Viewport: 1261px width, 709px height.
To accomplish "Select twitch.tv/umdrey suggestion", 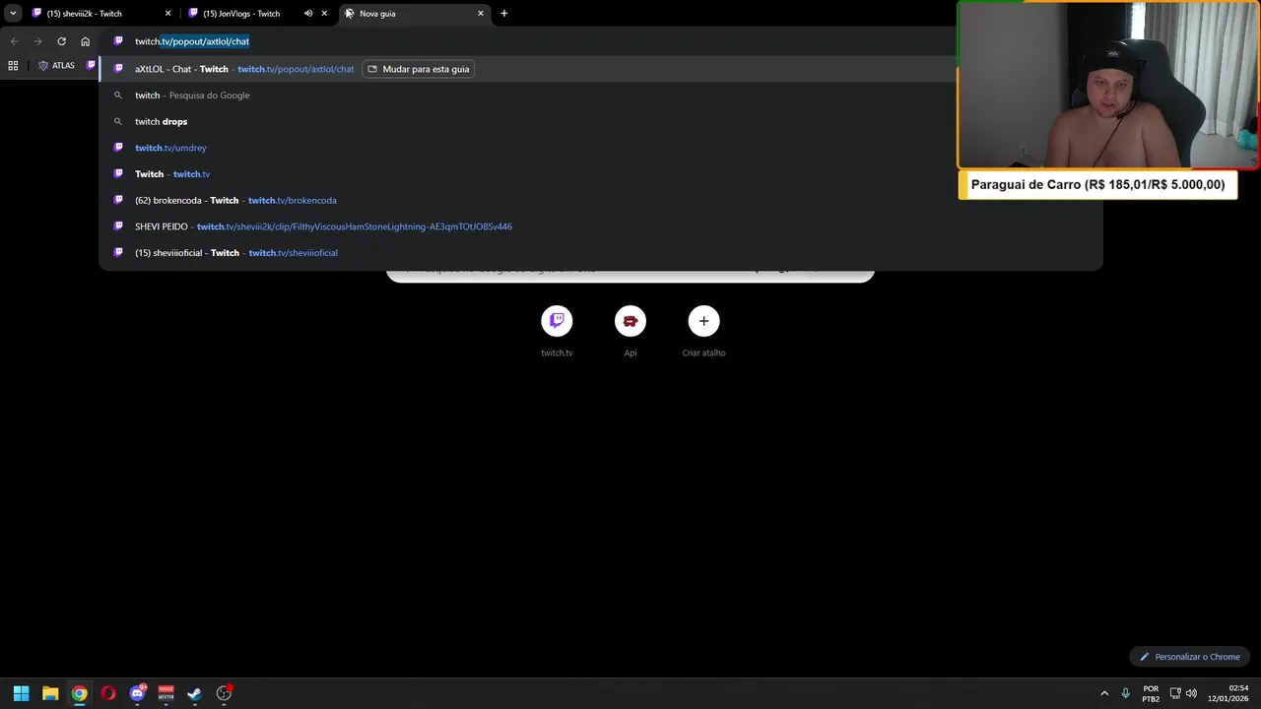I will (601, 148).
